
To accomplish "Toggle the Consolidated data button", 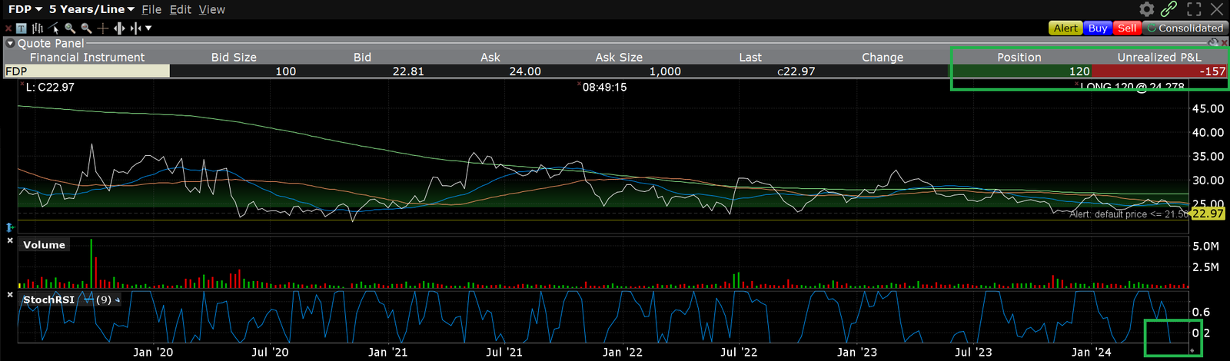I will tap(1184, 28).
